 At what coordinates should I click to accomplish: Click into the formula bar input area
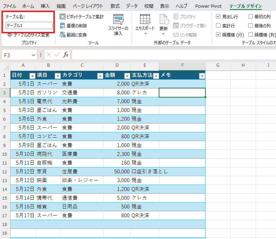coord(174,55)
